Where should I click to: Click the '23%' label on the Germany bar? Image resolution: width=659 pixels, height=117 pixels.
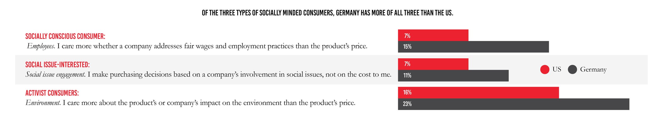pos(407,104)
